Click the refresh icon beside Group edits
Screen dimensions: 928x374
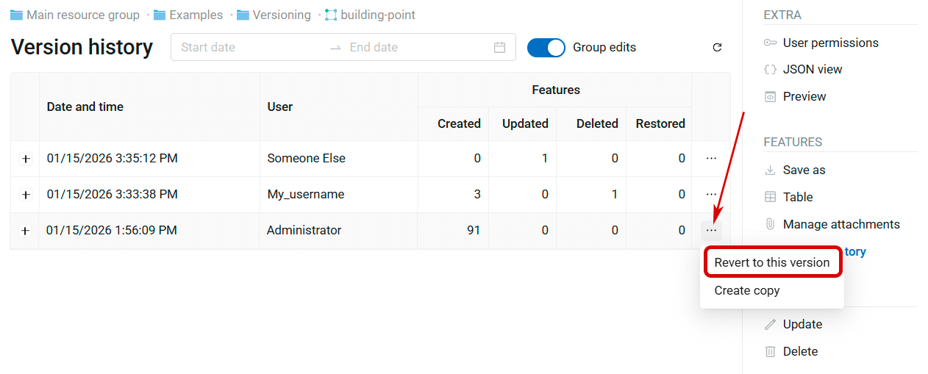click(717, 48)
